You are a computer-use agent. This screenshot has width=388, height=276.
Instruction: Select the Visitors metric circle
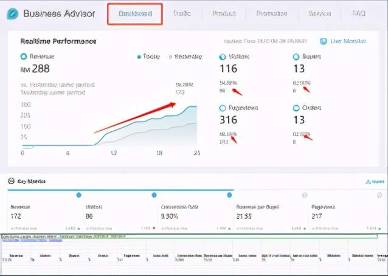222,57
